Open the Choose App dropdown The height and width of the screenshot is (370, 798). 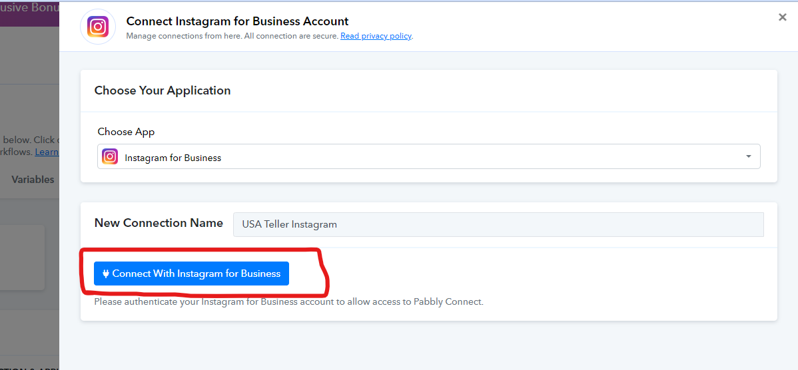pos(428,156)
